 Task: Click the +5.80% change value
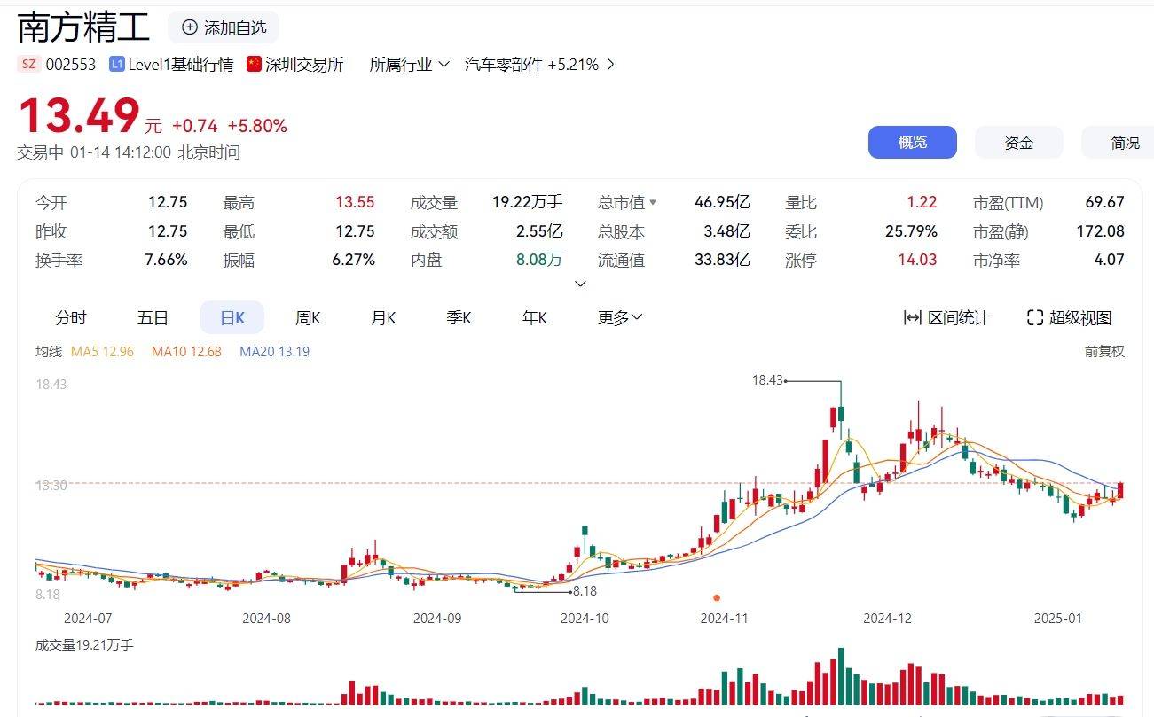tap(257, 126)
